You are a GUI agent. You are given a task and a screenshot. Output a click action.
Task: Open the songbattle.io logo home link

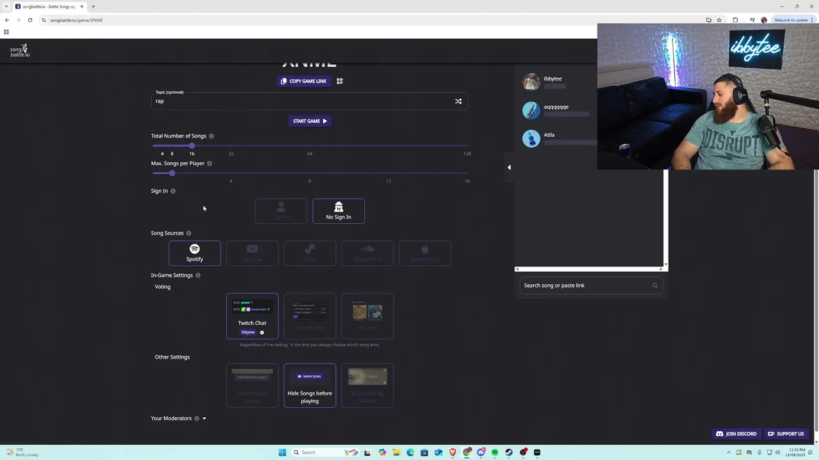pos(20,51)
